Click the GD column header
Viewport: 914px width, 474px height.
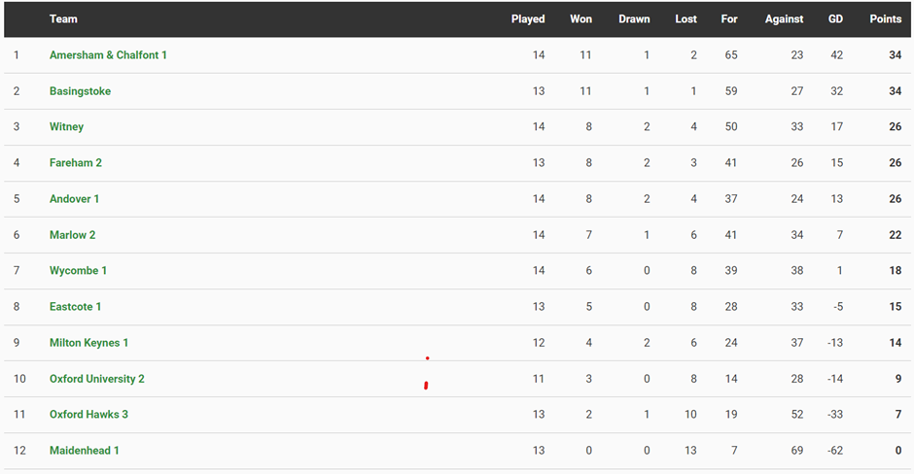coord(835,19)
